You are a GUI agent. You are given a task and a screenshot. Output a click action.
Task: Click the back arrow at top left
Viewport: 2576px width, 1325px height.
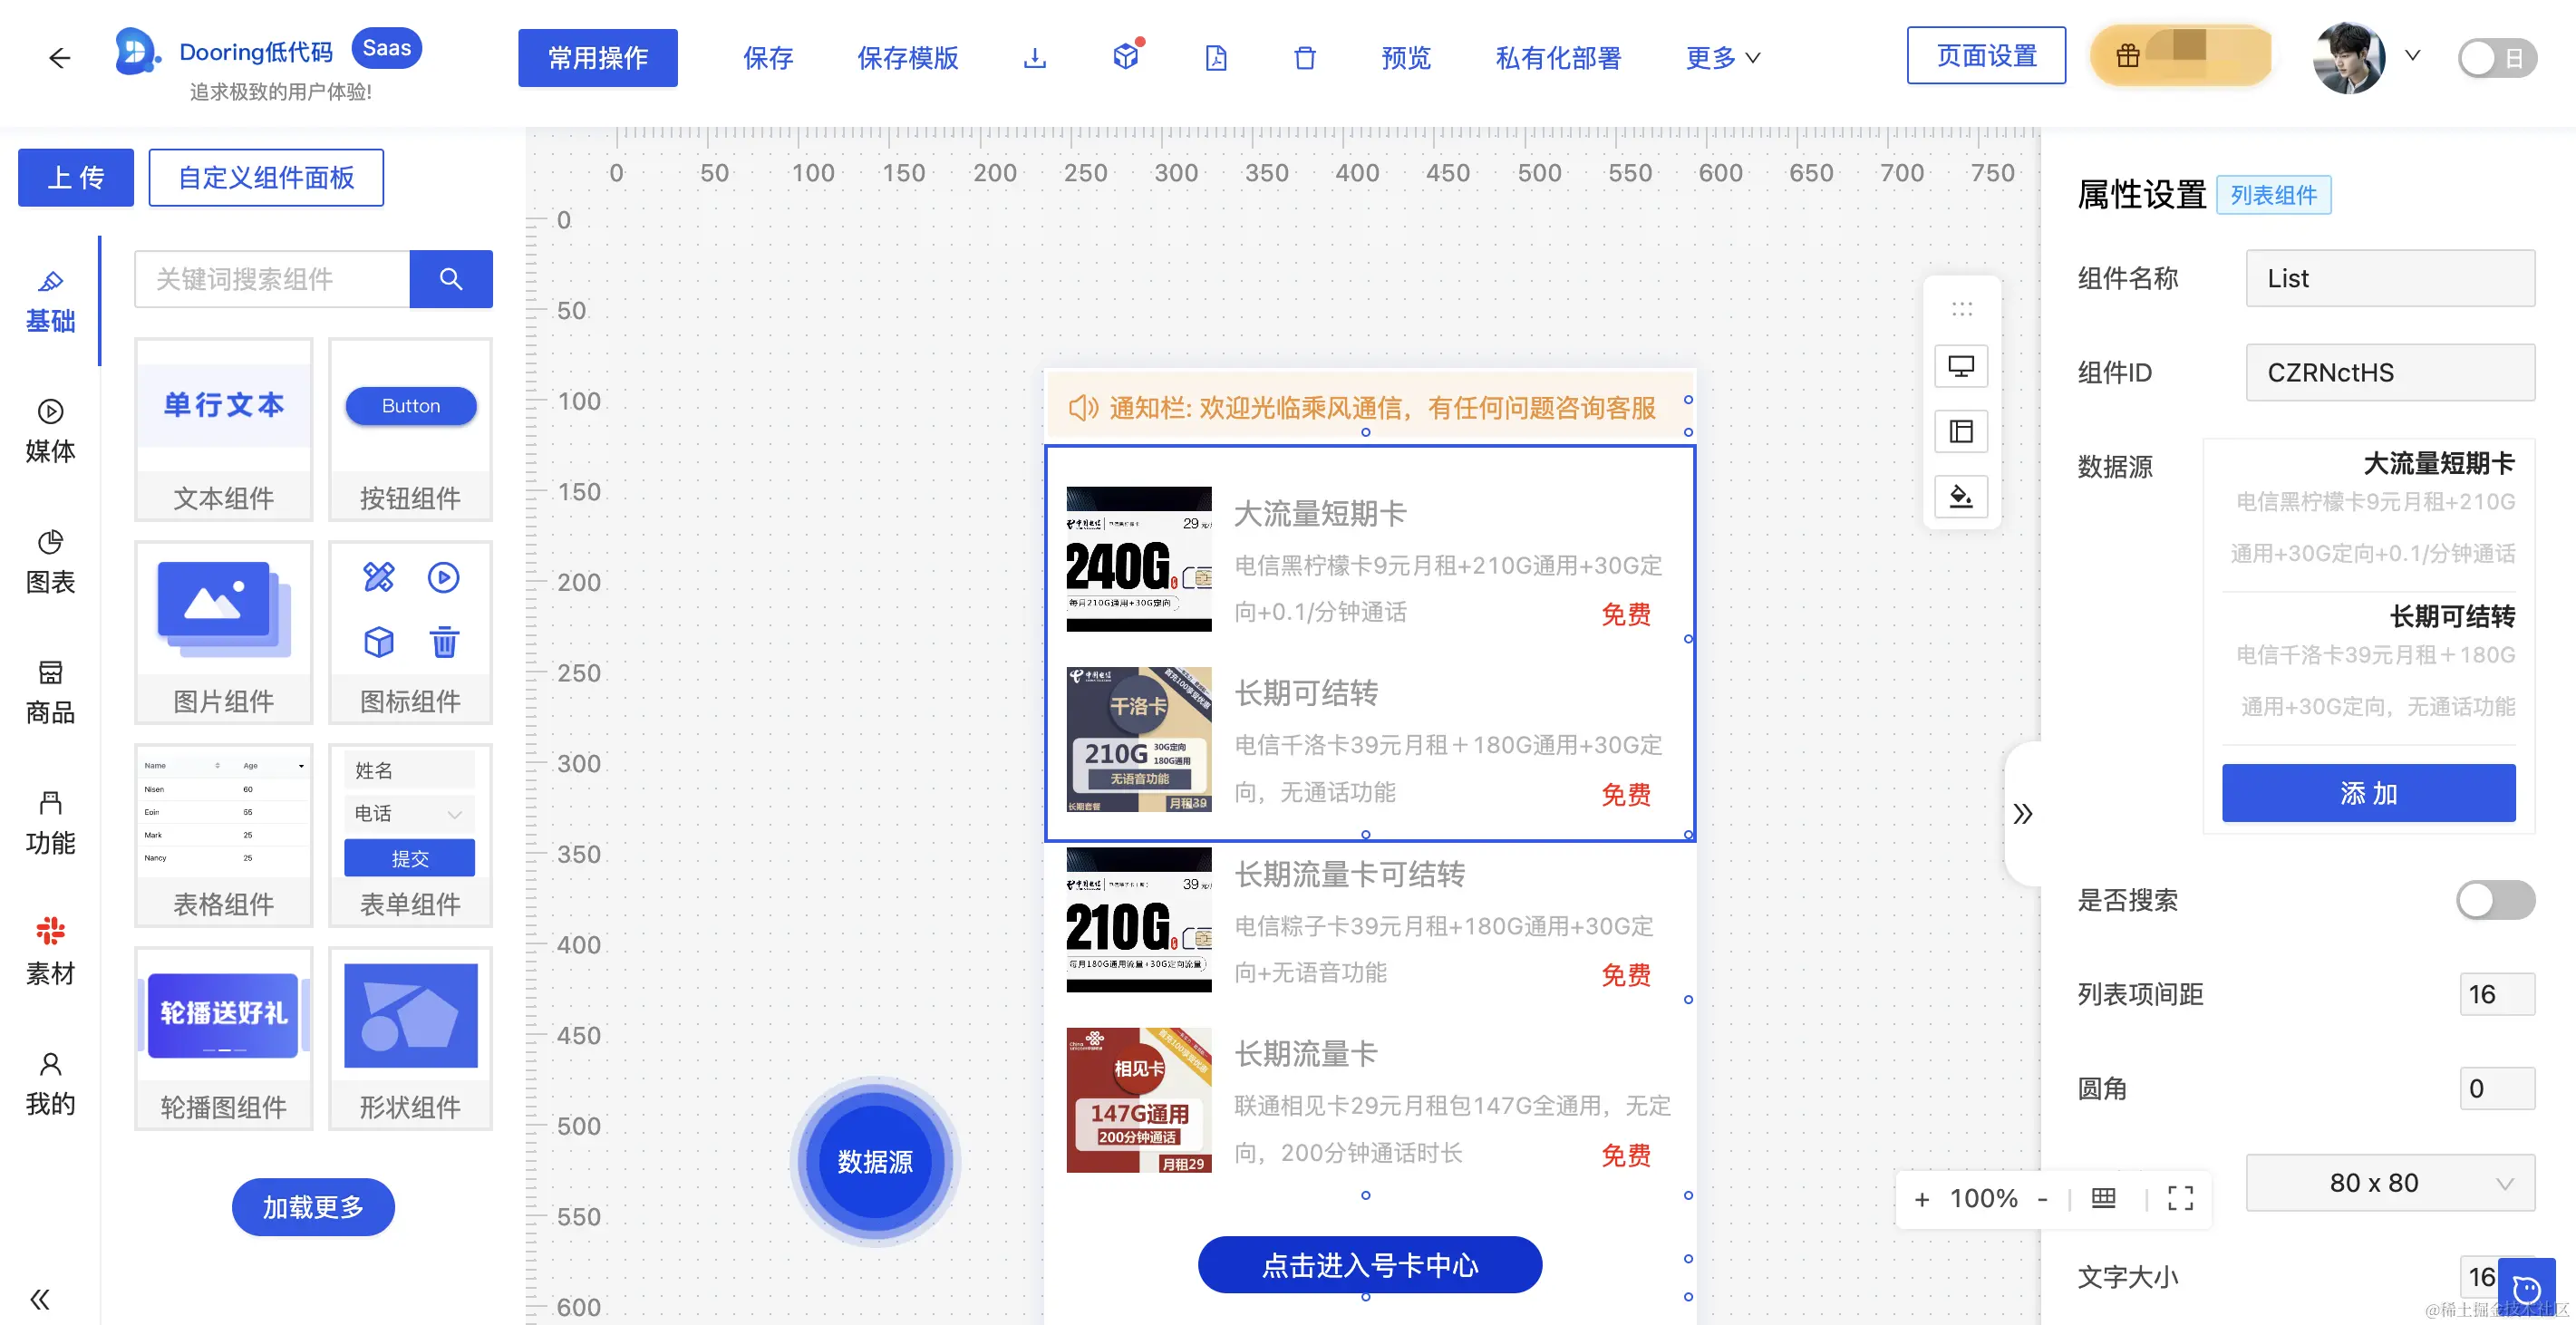tap(60, 58)
